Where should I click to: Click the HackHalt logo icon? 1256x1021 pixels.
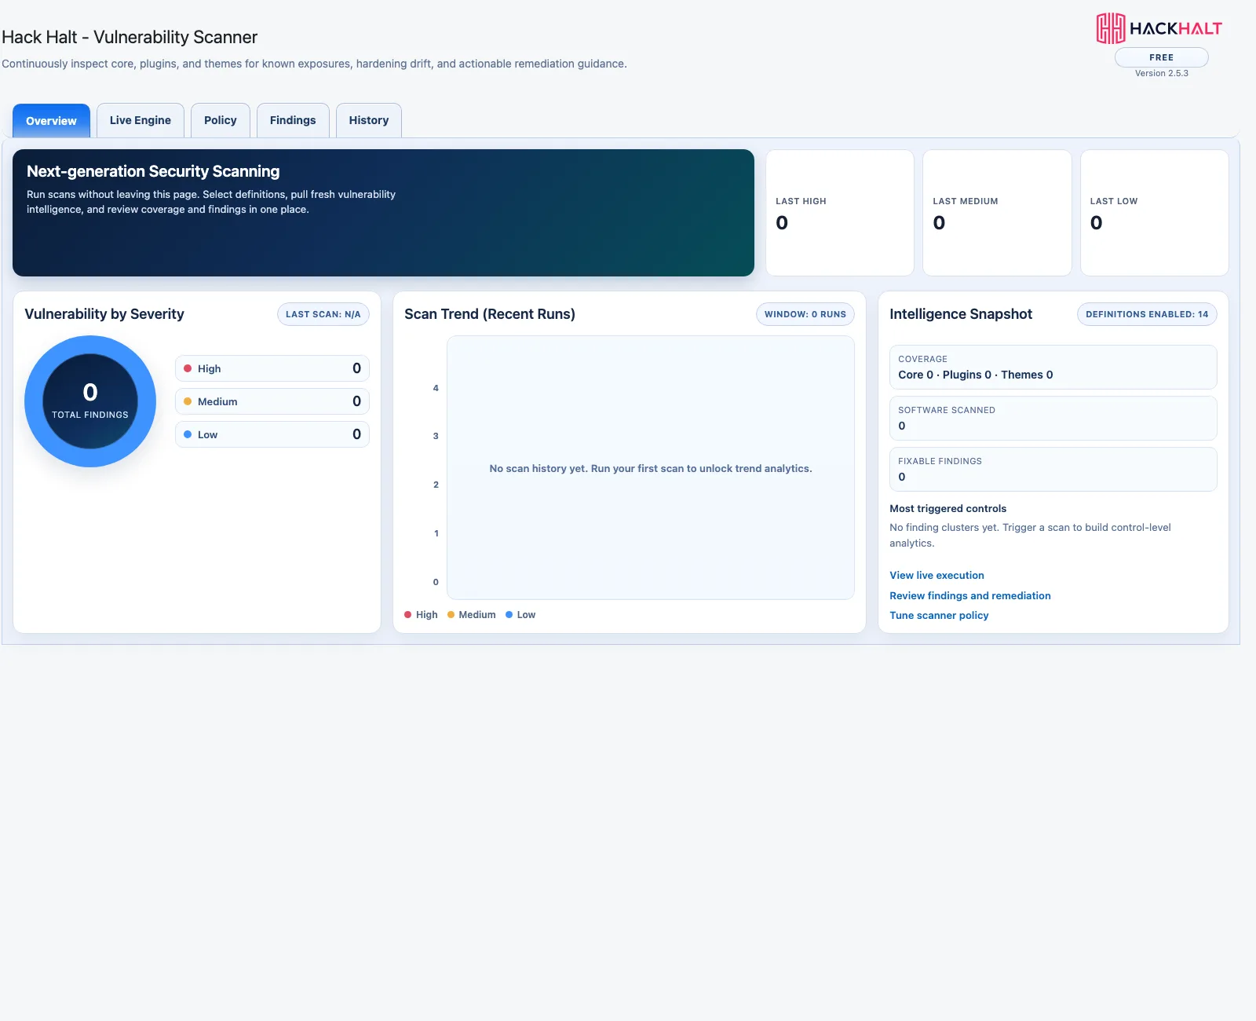[1111, 28]
